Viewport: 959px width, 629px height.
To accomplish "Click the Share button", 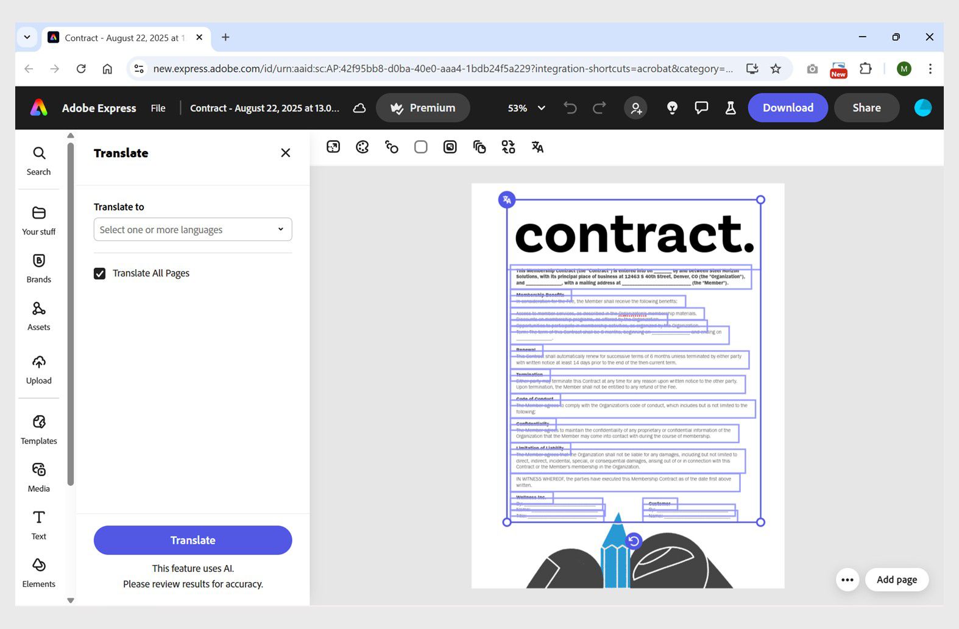I will click(866, 108).
